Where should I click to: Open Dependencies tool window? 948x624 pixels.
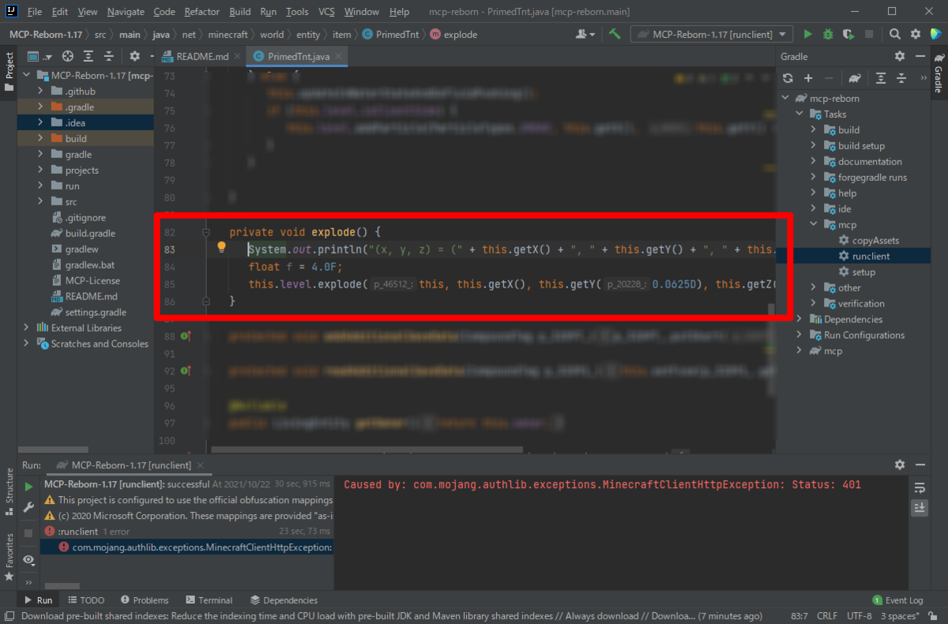coord(284,600)
